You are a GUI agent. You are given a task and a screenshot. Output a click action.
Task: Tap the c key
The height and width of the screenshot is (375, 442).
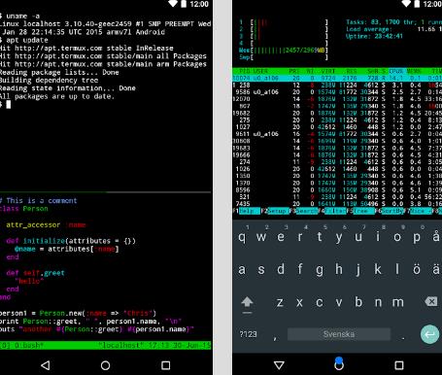320,302
